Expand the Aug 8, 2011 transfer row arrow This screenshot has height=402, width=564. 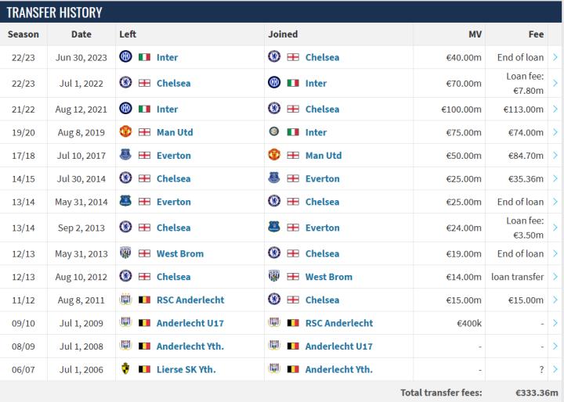tap(555, 300)
